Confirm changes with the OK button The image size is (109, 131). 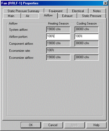click(x=31, y=125)
